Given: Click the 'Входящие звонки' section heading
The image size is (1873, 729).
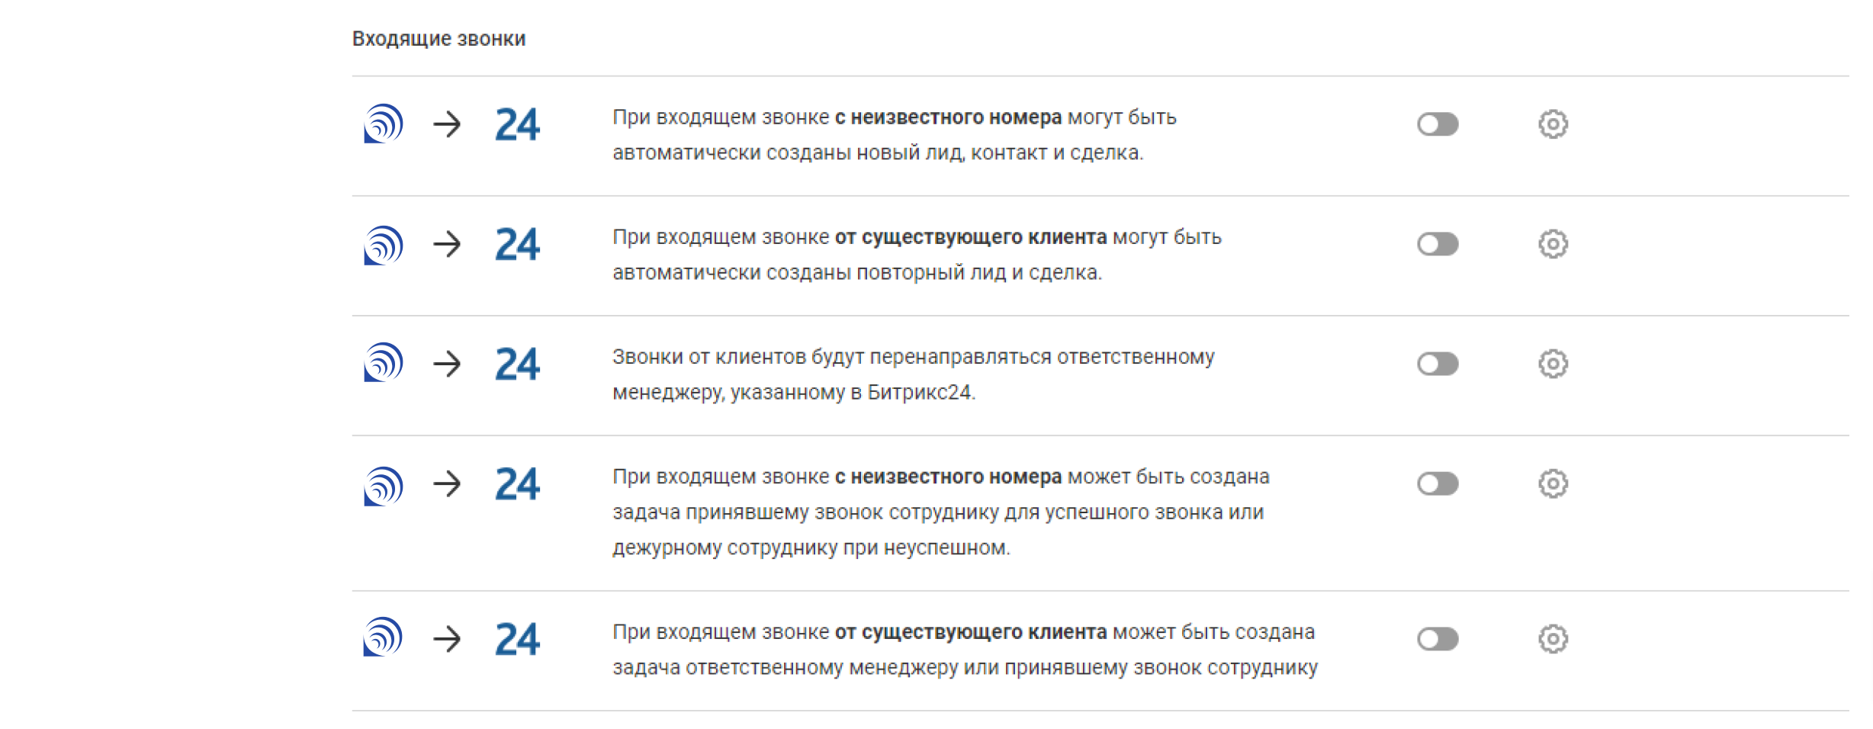Looking at the screenshot, I should [439, 39].
